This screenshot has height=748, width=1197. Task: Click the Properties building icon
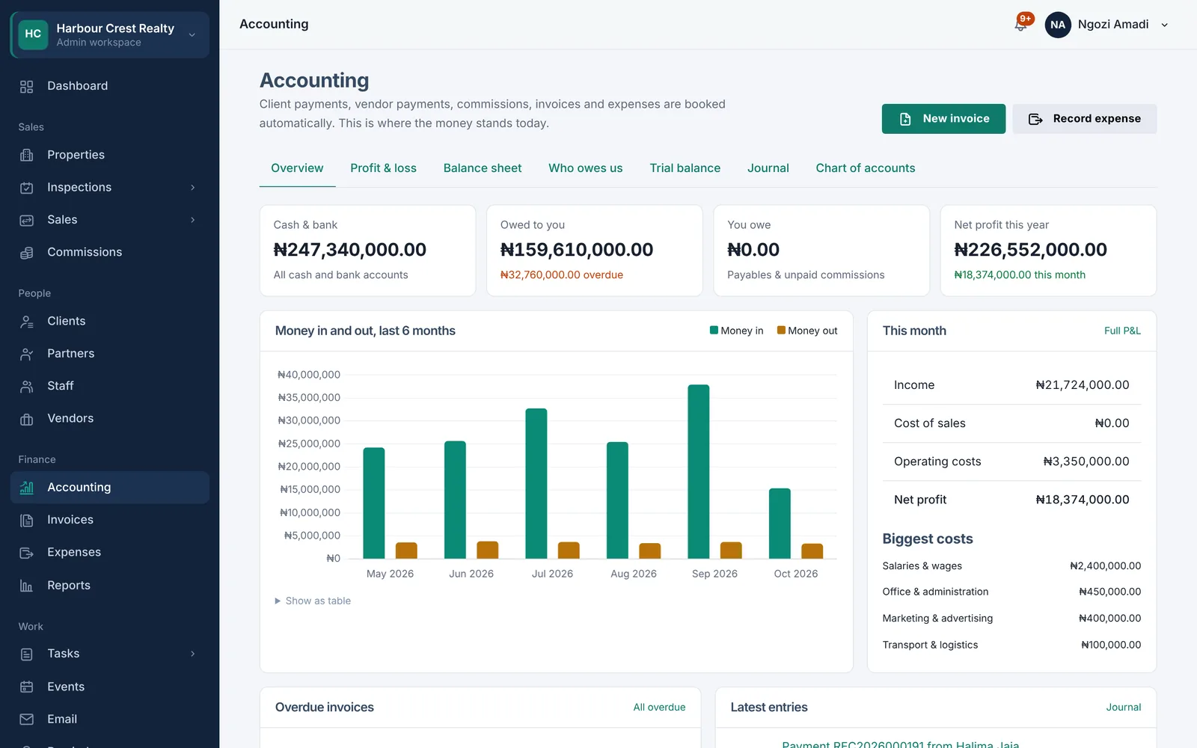click(27, 155)
